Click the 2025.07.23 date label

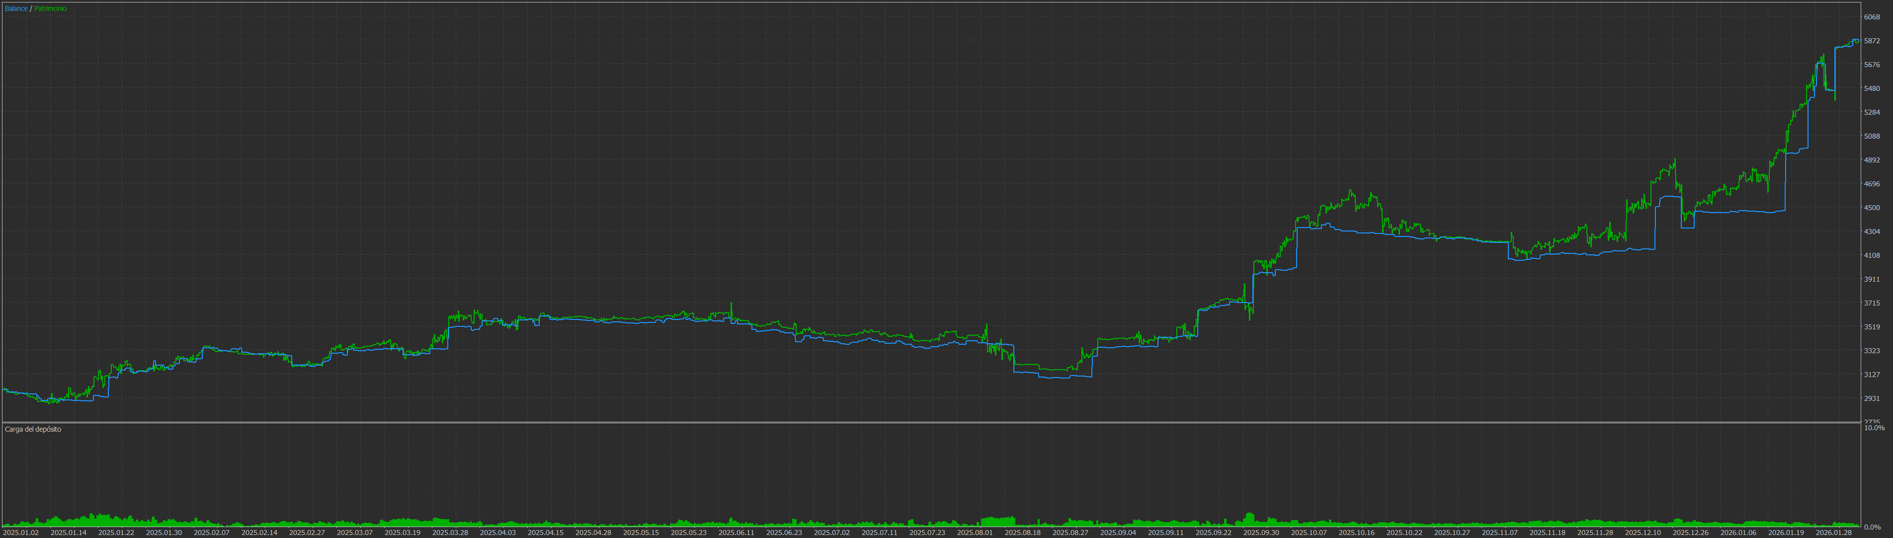click(x=927, y=533)
